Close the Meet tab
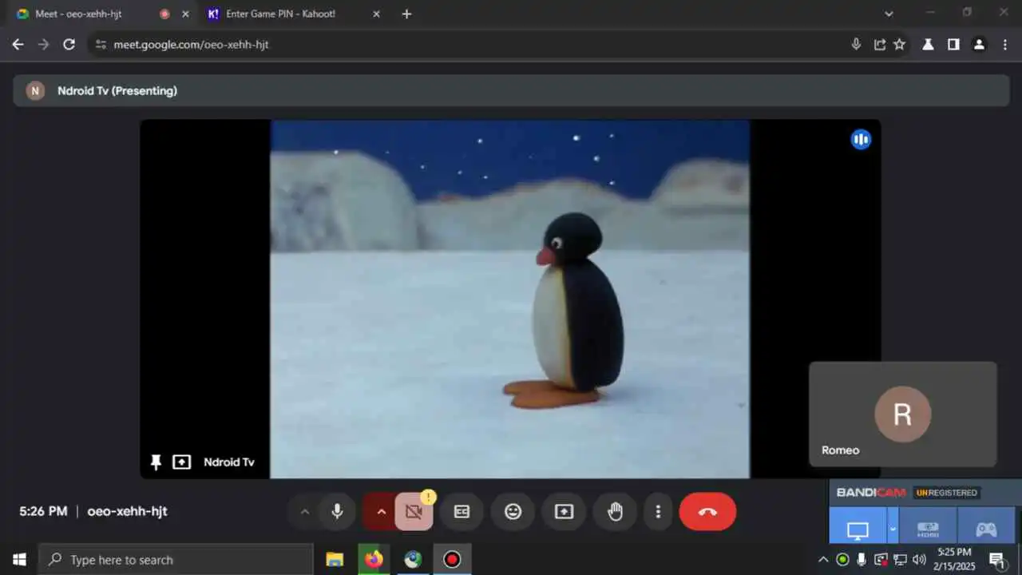 coord(185,14)
